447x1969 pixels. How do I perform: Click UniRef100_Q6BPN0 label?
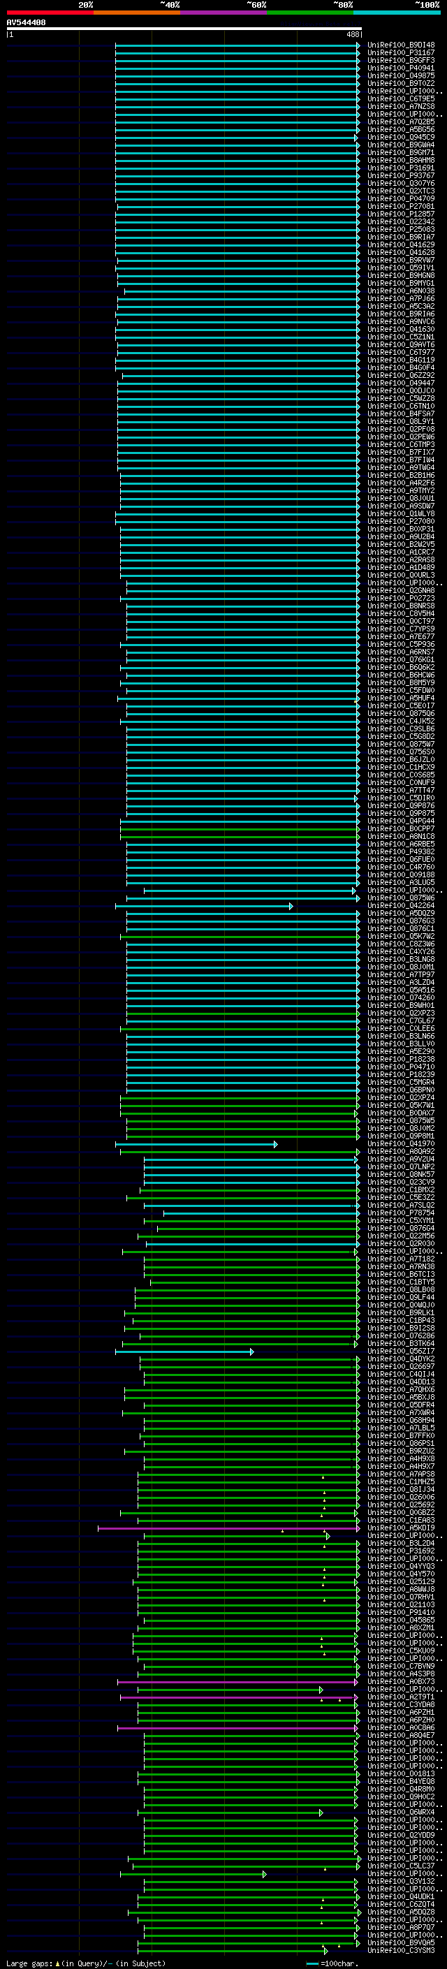(x=400, y=1091)
